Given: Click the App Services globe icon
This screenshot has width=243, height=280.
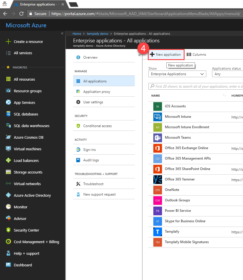Looking at the screenshot, I should click(x=8, y=102).
